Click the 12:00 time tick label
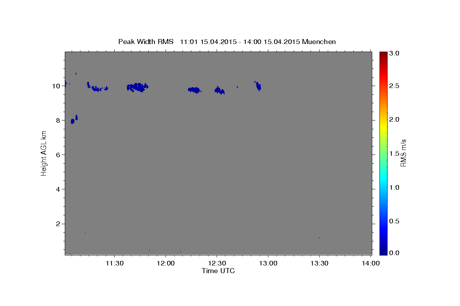 pos(166,263)
